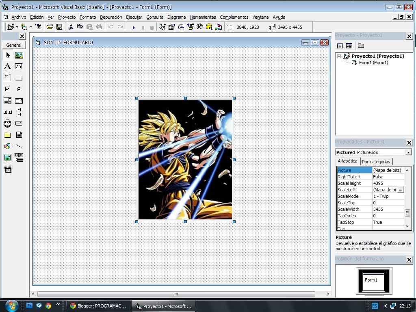This screenshot has width=416, height=312.
Task: Switch to the Por categorías tab
Action: click(376, 161)
